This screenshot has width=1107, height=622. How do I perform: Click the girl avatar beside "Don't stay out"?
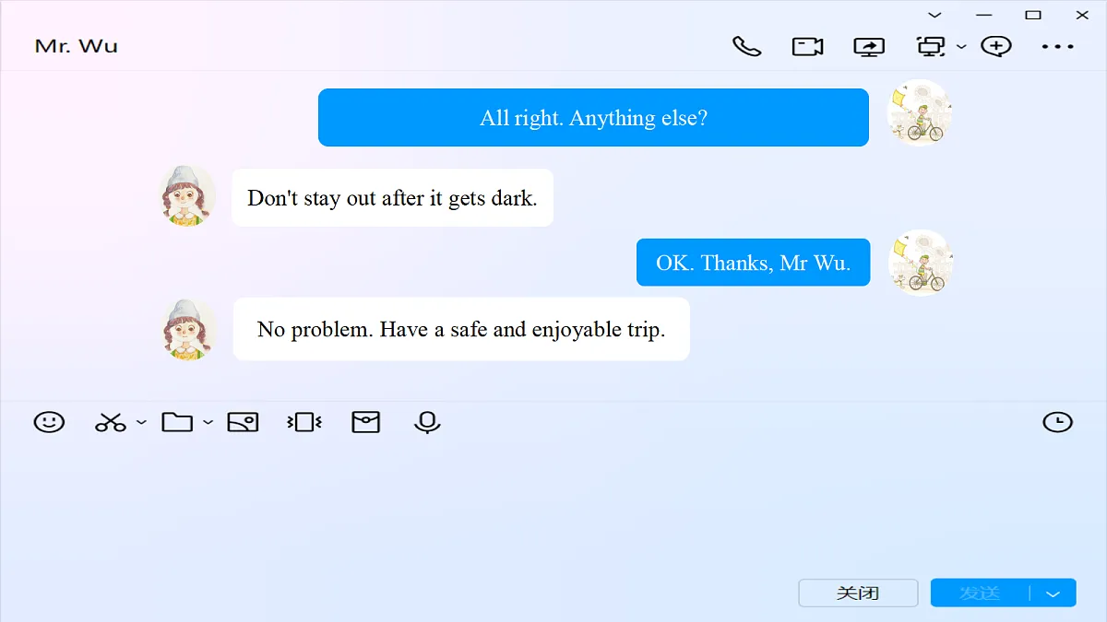point(187,196)
